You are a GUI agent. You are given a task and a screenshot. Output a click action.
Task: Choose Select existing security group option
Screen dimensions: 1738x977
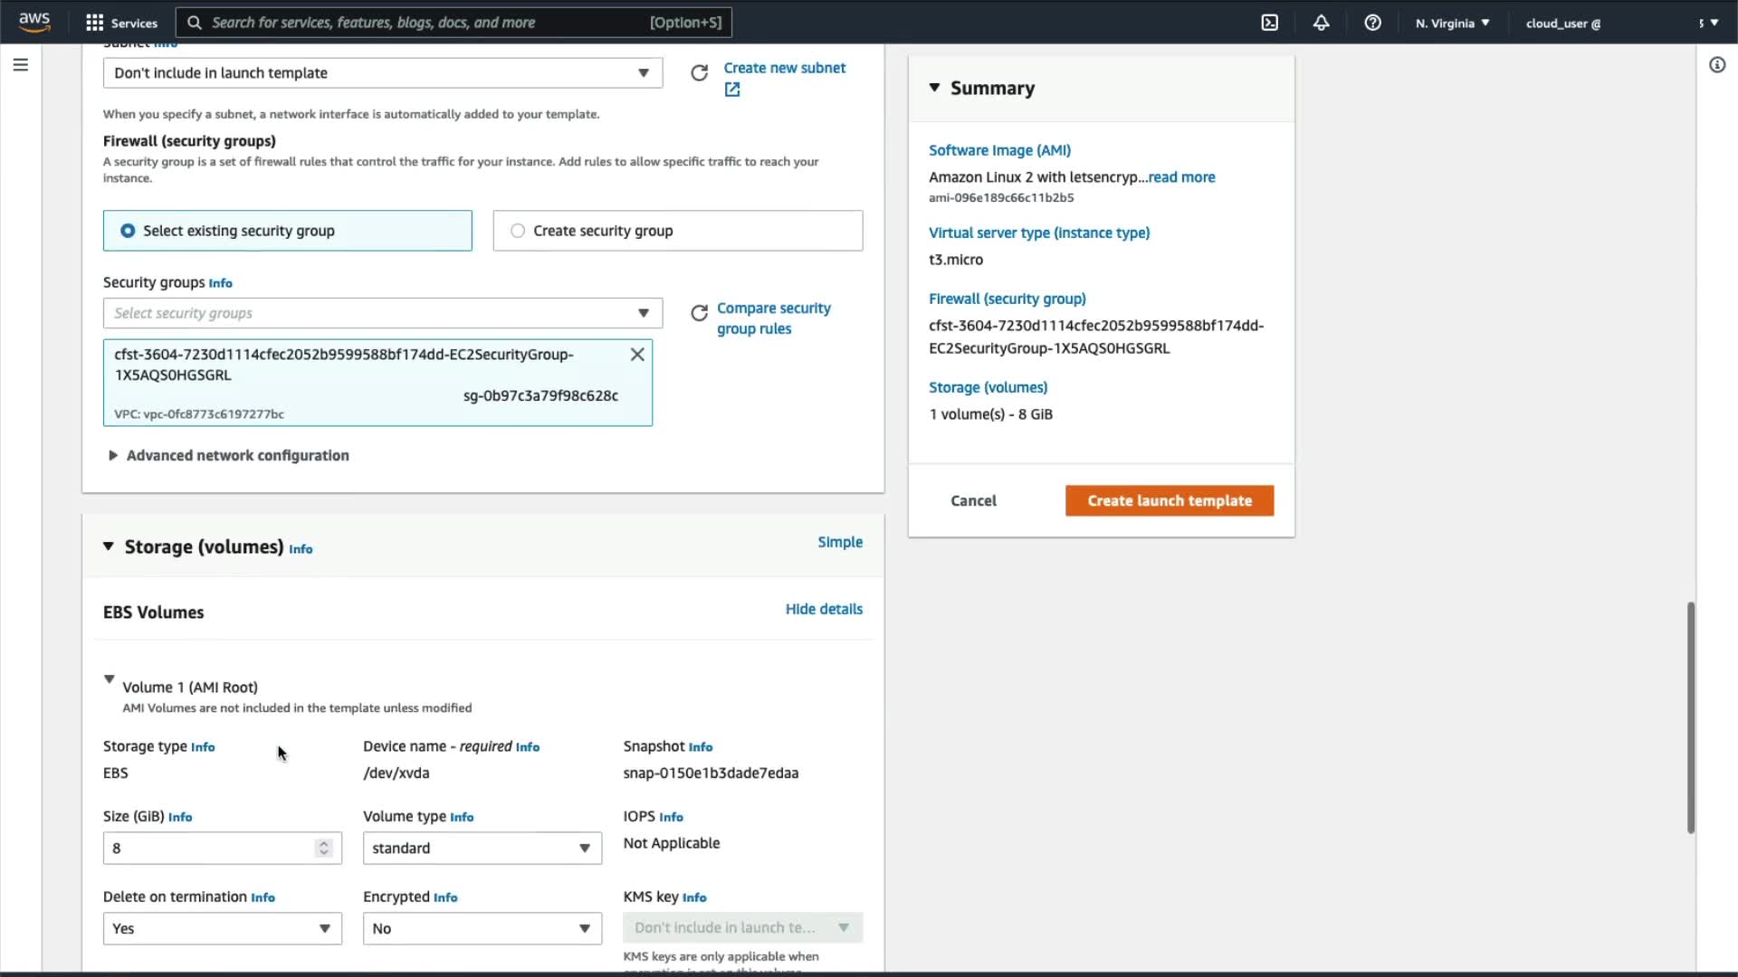click(128, 231)
